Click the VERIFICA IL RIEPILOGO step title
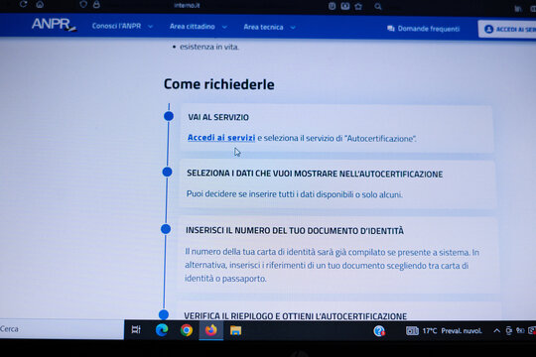Screen dimensions: 536x357 (x=296, y=316)
